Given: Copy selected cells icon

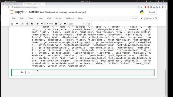Looking at the screenshot, I should 27,24.
